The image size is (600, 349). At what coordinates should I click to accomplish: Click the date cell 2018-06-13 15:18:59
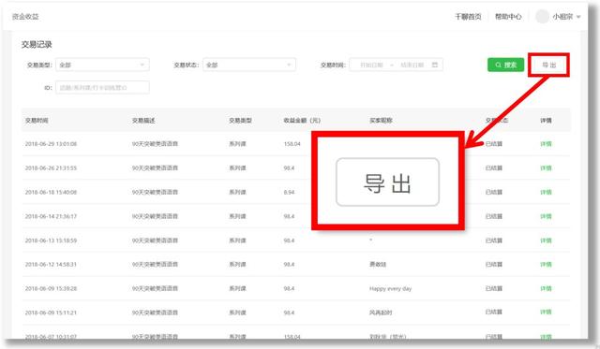51,240
